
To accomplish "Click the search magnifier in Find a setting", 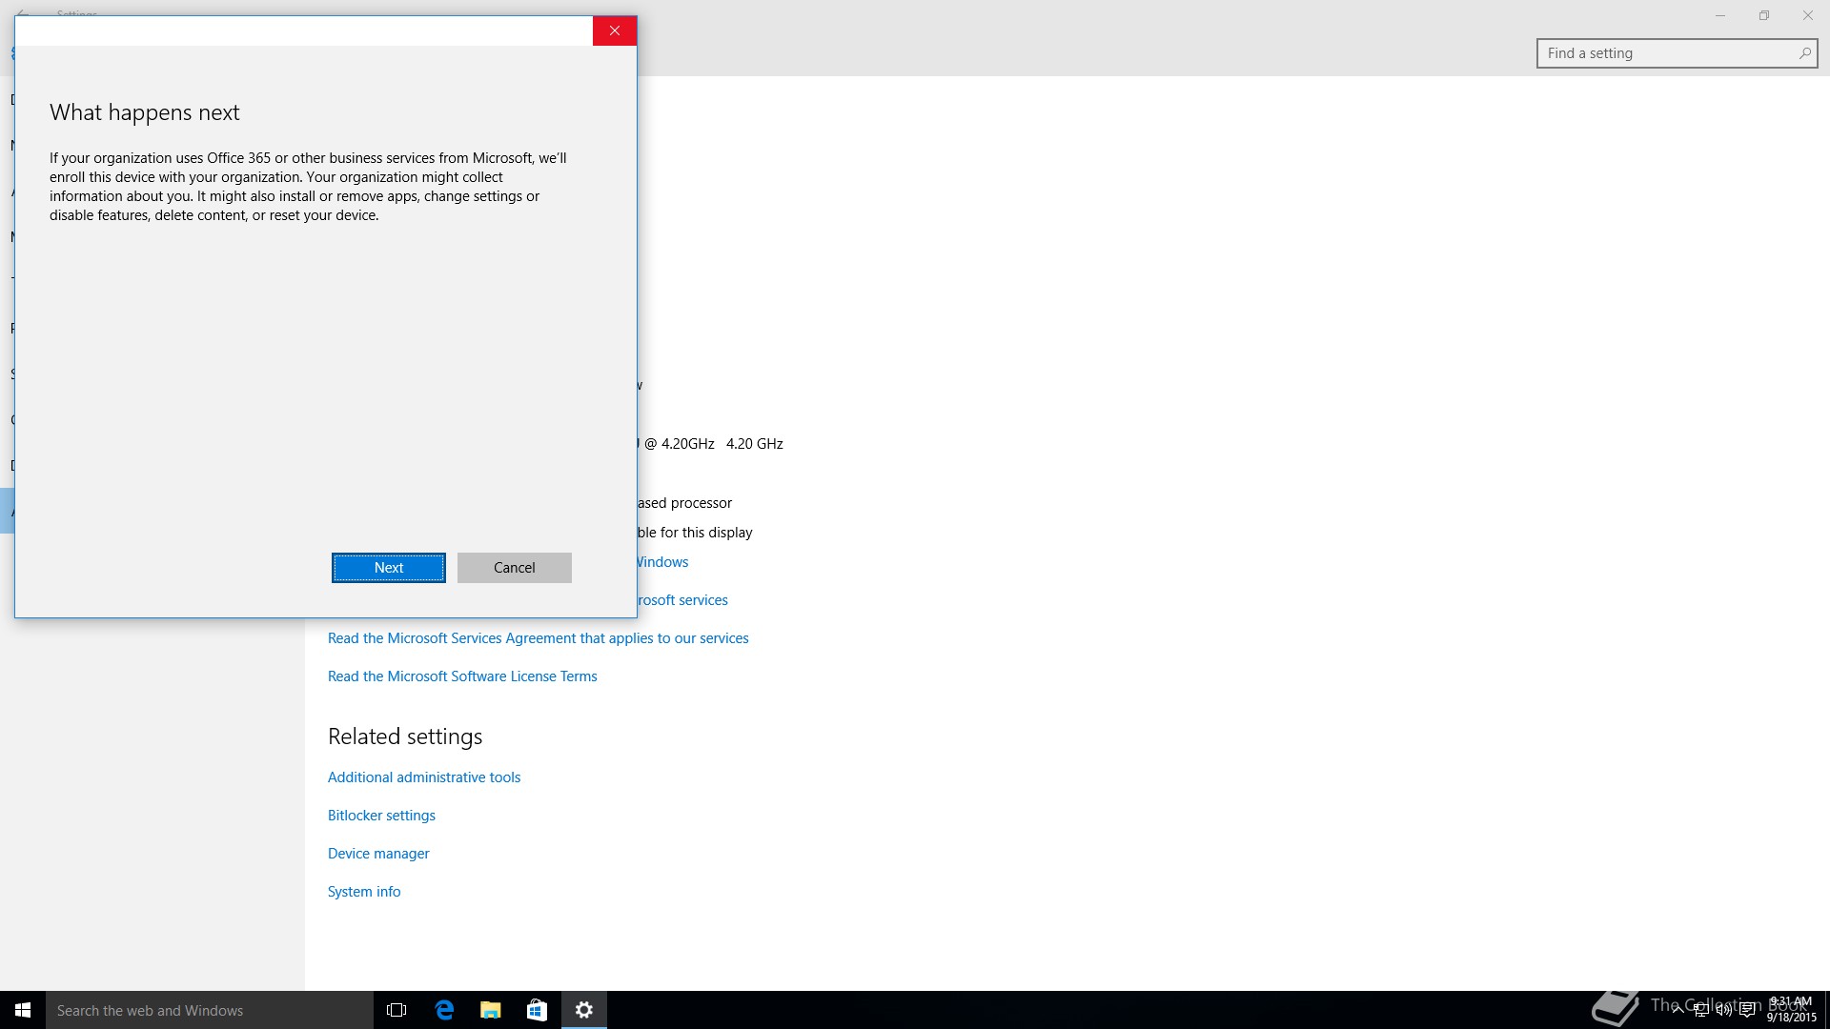I will click(1804, 53).
